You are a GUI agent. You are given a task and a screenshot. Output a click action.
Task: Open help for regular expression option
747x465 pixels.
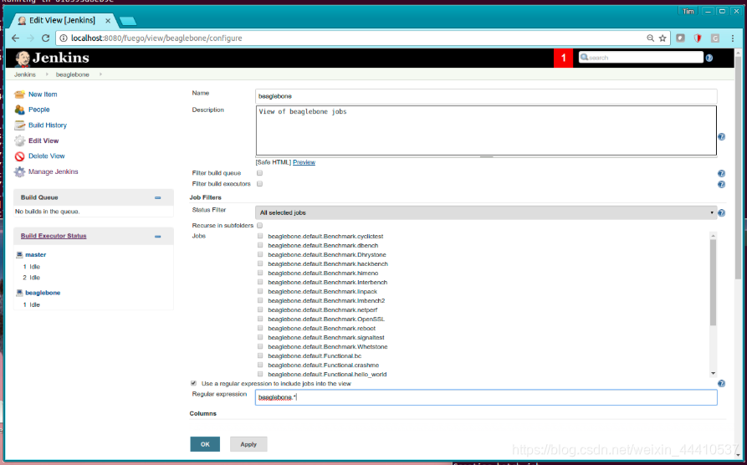tap(721, 384)
